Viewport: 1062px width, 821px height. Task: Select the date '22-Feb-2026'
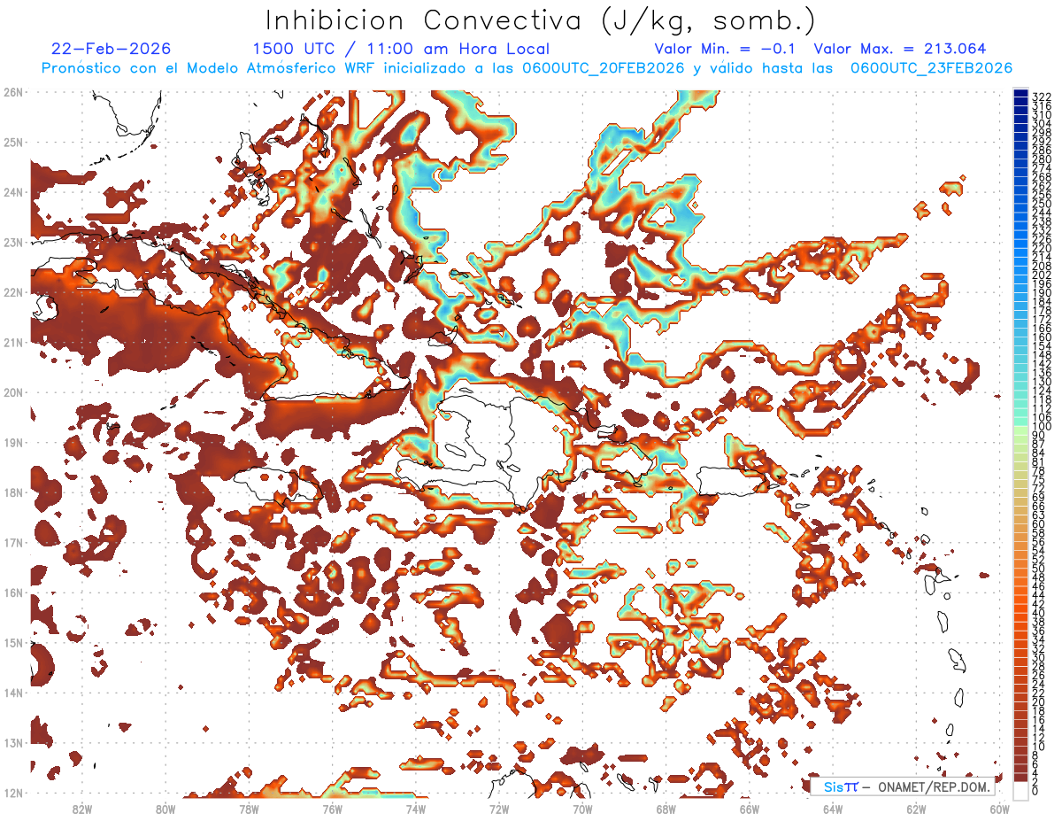[112, 50]
